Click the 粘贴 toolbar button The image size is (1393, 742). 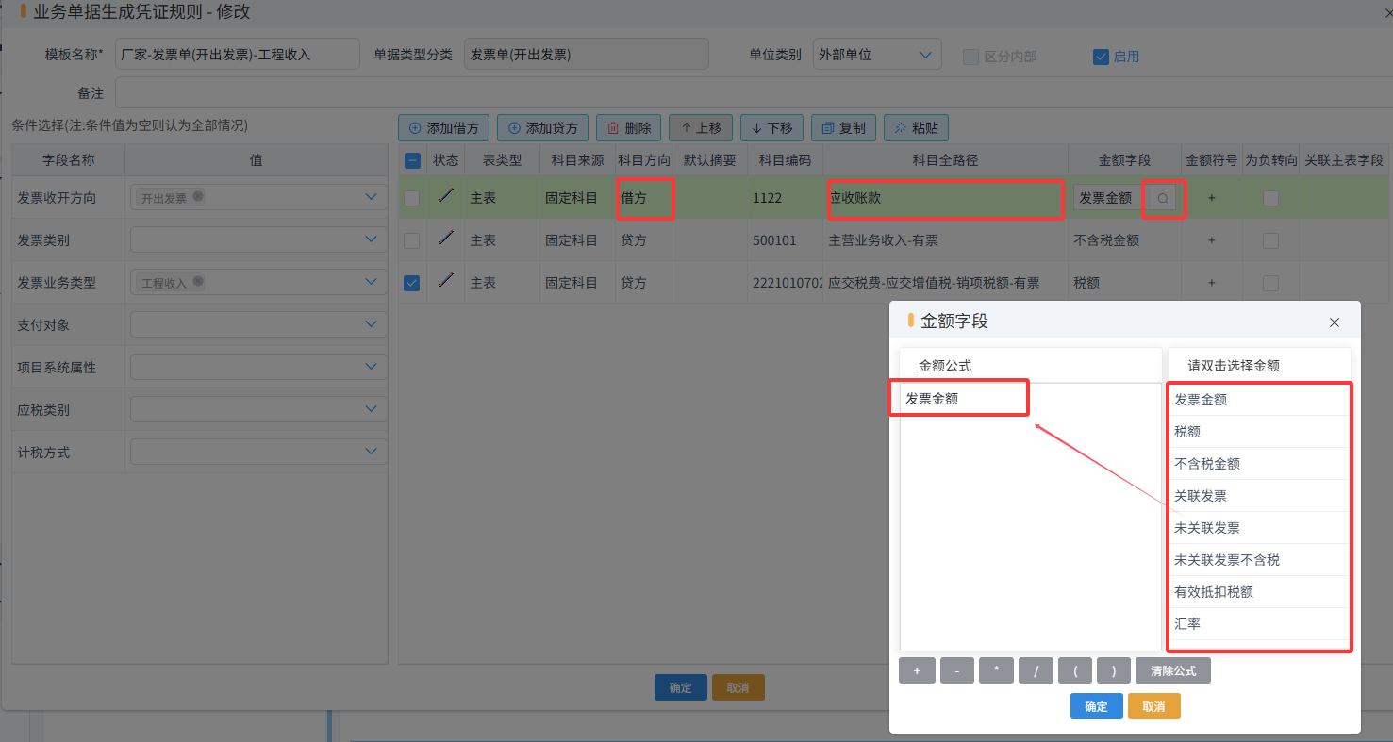(x=916, y=128)
